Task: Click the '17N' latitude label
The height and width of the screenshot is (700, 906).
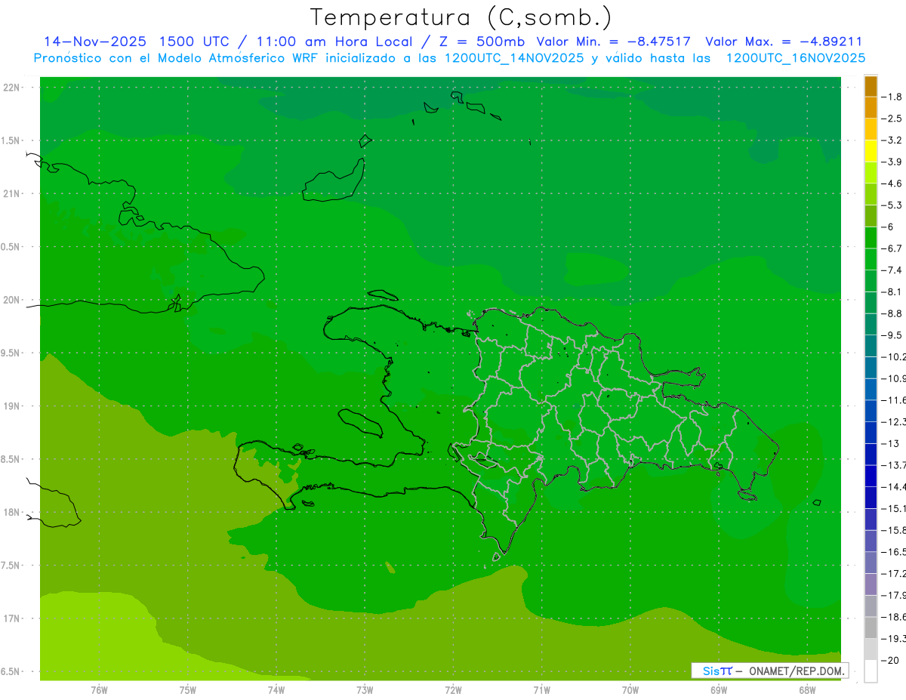Action: (x=12, y=618)
